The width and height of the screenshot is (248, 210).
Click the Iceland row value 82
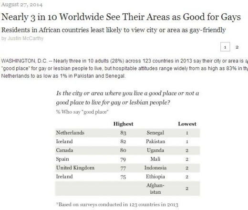[123, 141]
